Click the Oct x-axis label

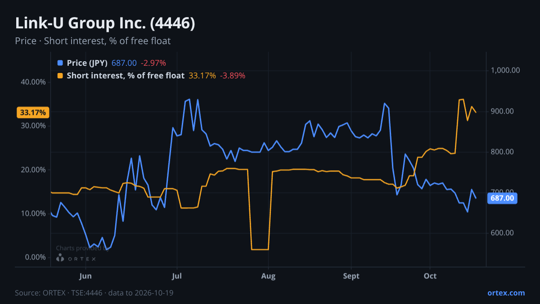point(430,276)
